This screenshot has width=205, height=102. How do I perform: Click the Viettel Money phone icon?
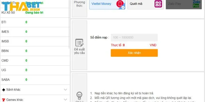click(x=120, y=4)
